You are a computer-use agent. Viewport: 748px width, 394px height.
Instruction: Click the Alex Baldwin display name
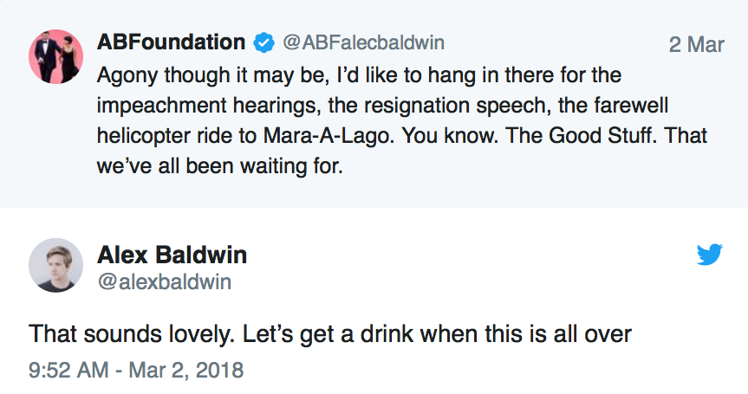172,255
